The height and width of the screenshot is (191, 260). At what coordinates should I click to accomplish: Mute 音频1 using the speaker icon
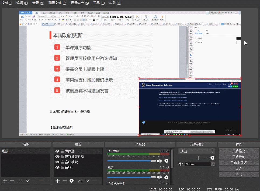(x=160, y=177)
